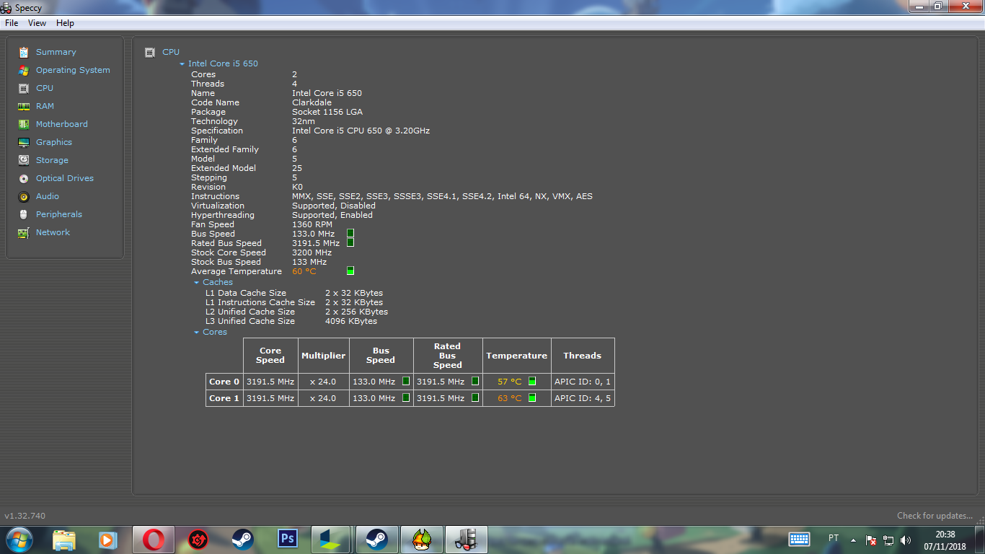Select the CPU chip icon in sidebar
Screen dimensions: 985x554
click(24, 88)
